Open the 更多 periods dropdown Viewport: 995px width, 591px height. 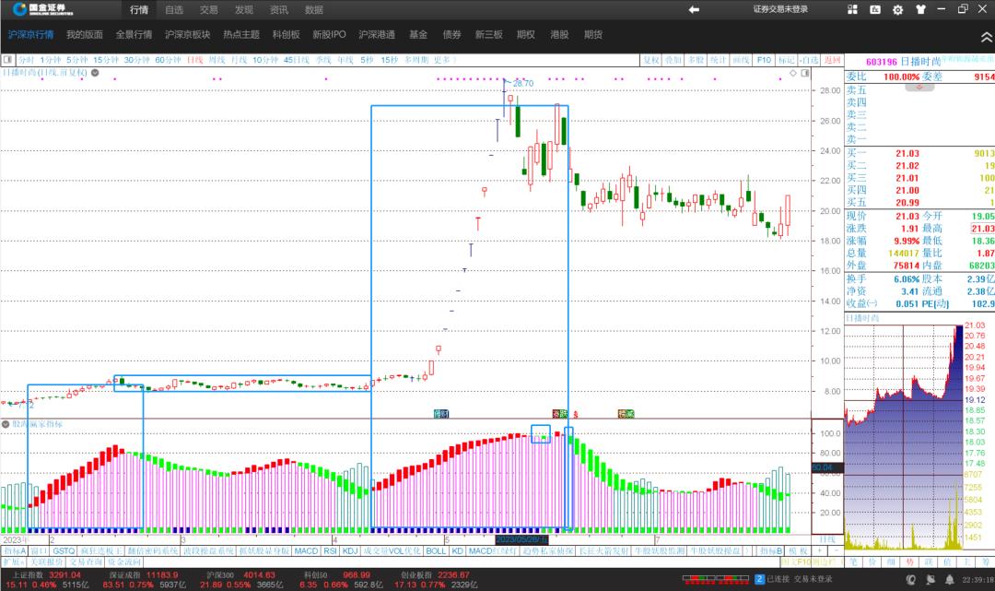443,60
